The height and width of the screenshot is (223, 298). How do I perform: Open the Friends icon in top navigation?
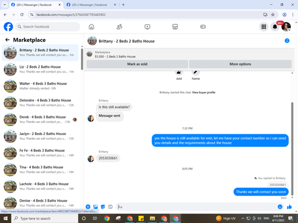coord(119,27)
